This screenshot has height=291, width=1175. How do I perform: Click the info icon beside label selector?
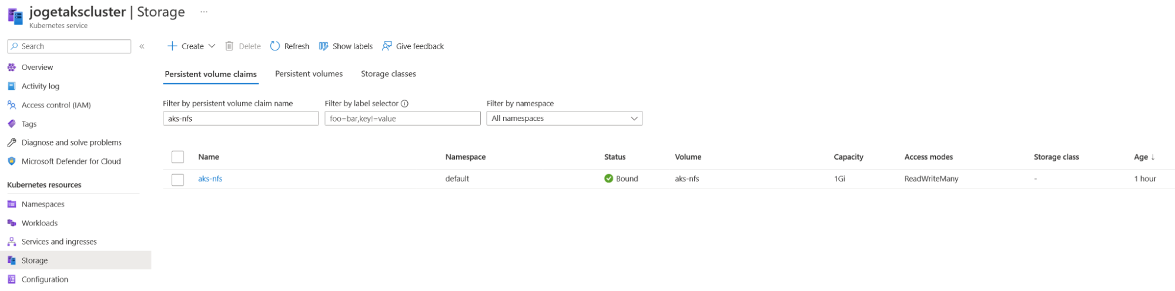pyautogui.click(x=404, y=103)
